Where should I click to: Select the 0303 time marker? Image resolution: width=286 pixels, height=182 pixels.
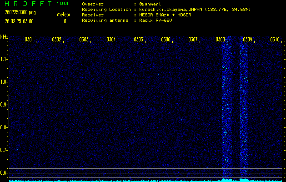pyautogui.click(x=84, y=40)
